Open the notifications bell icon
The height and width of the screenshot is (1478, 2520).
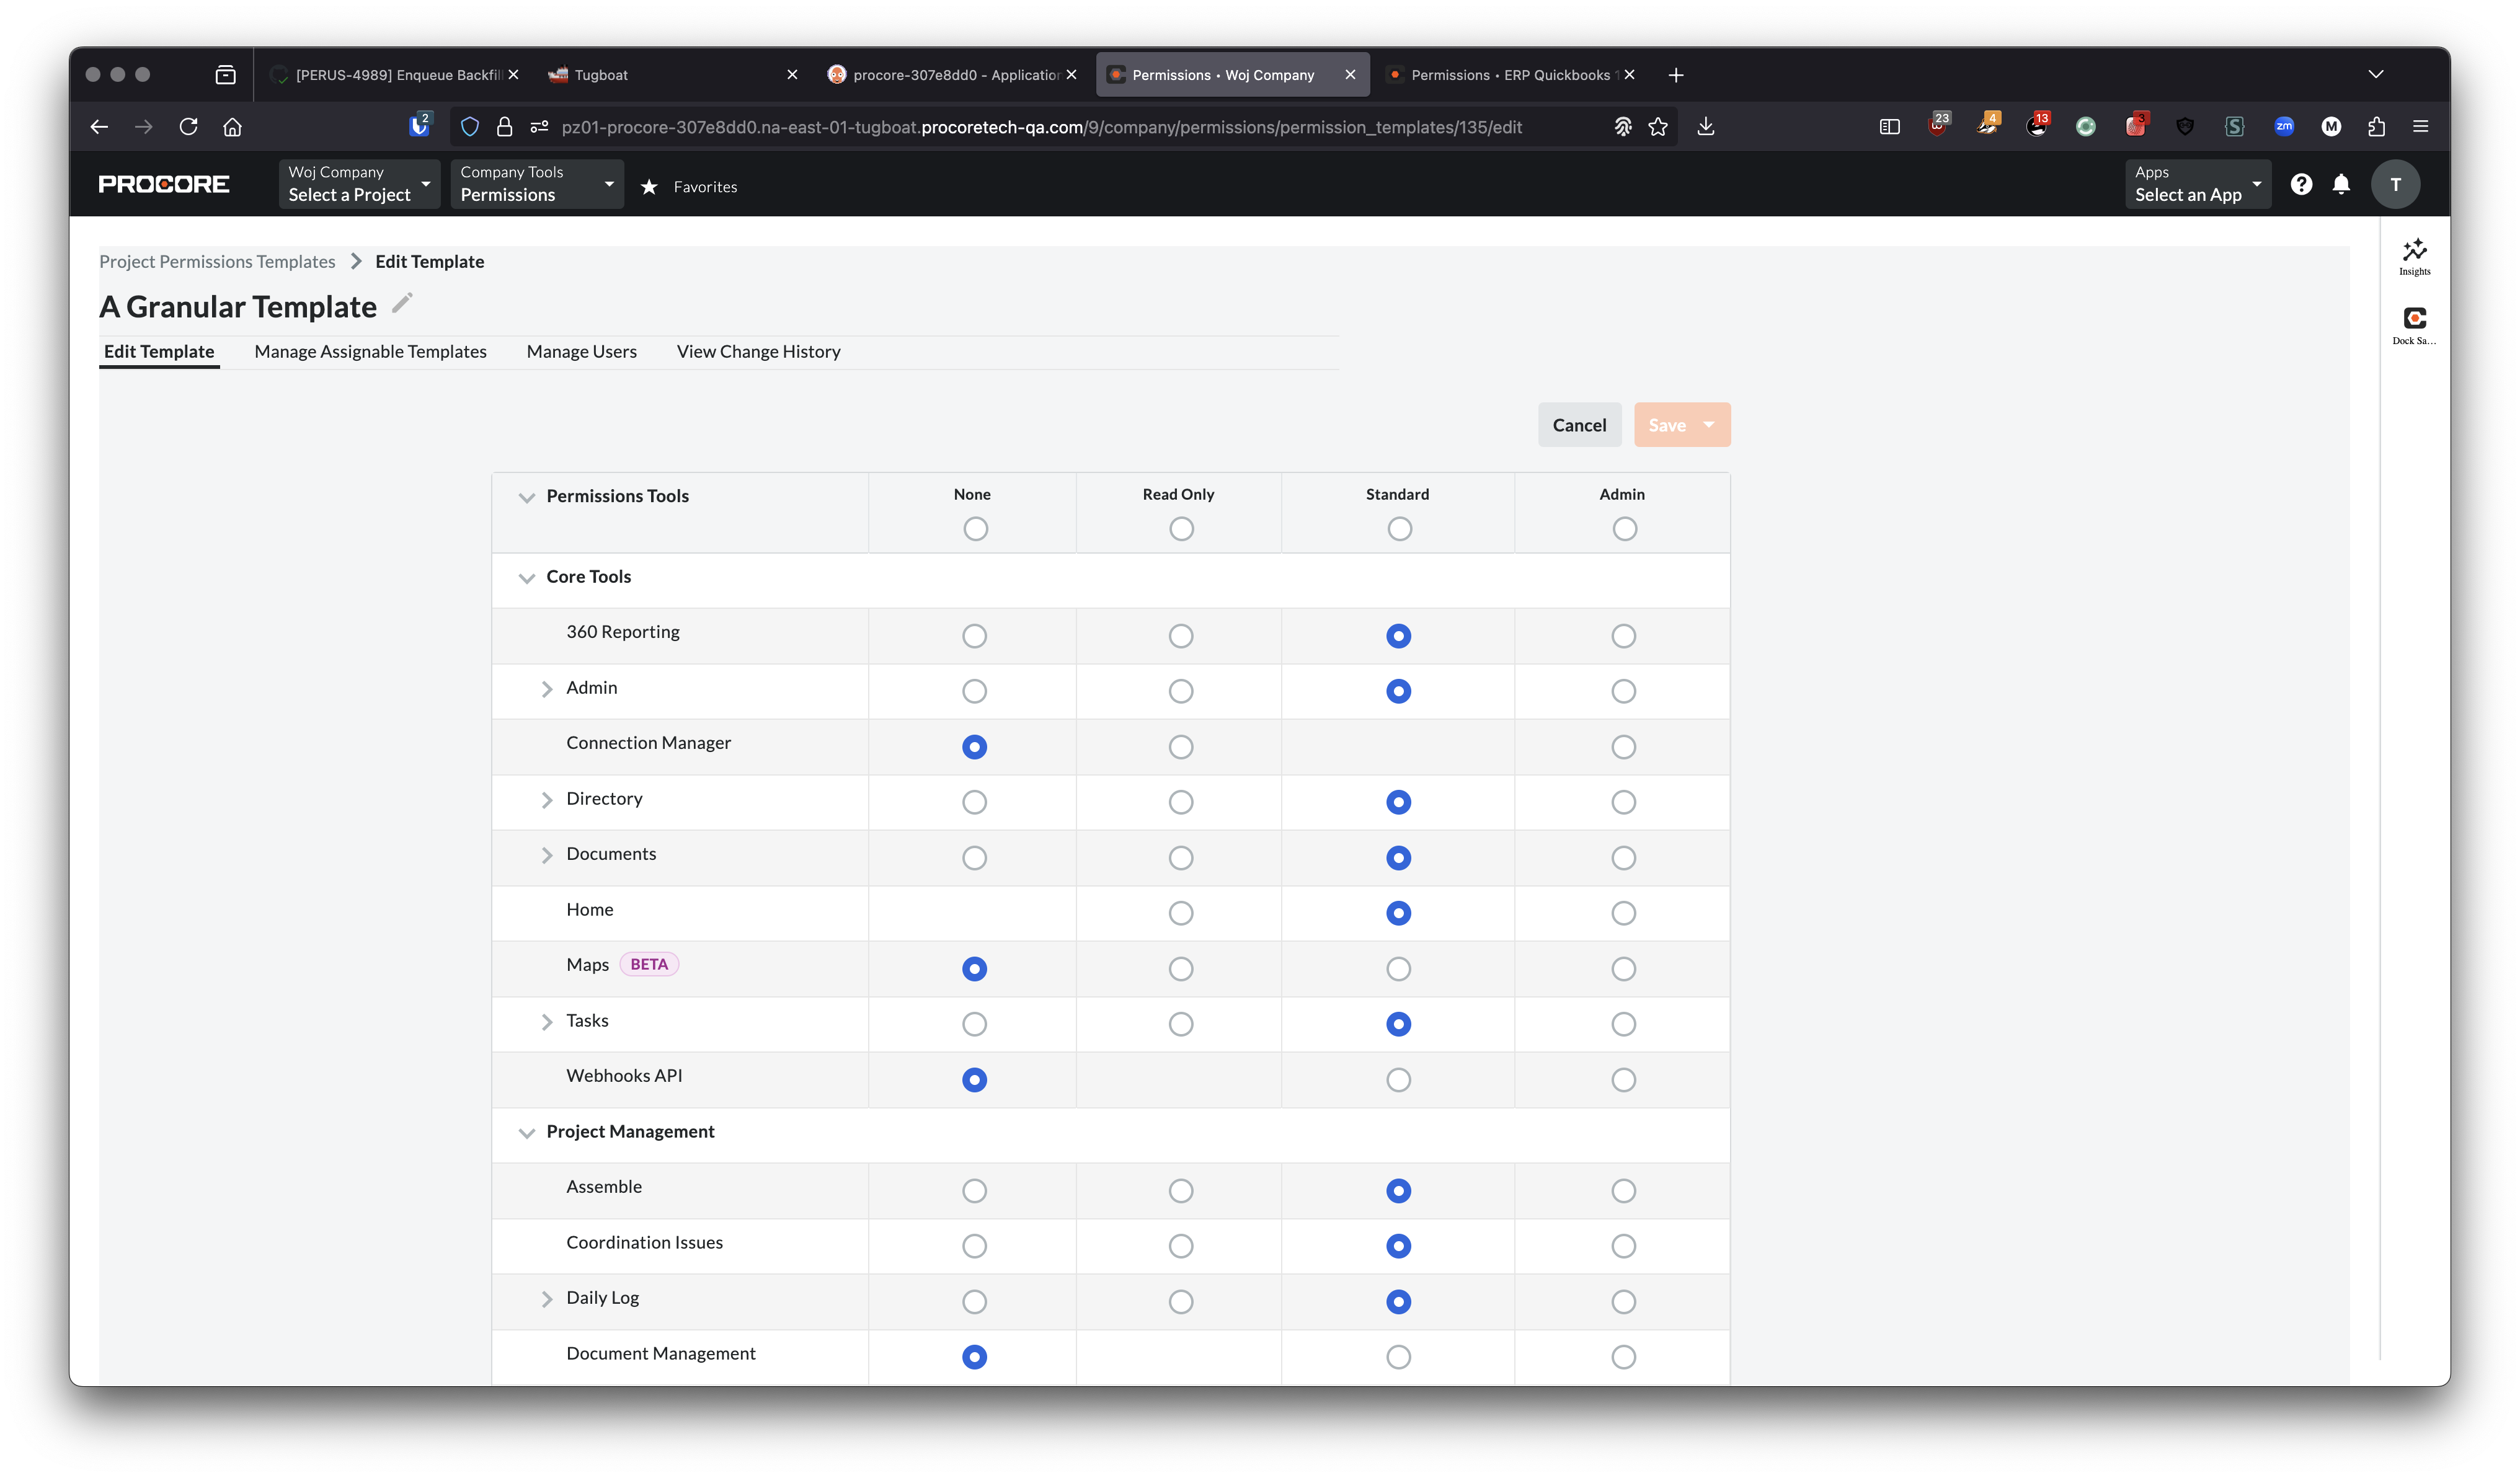[x=2341, y=184]
